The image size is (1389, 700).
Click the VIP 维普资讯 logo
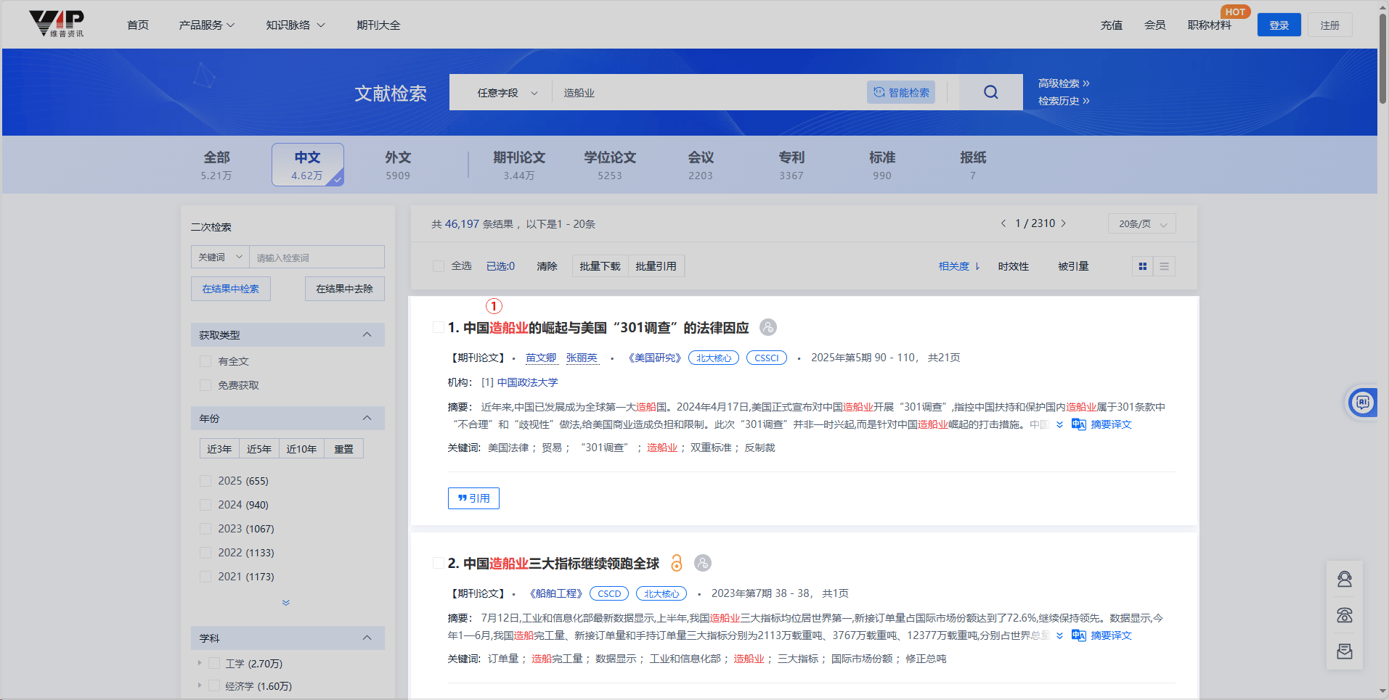coord(57,24)
